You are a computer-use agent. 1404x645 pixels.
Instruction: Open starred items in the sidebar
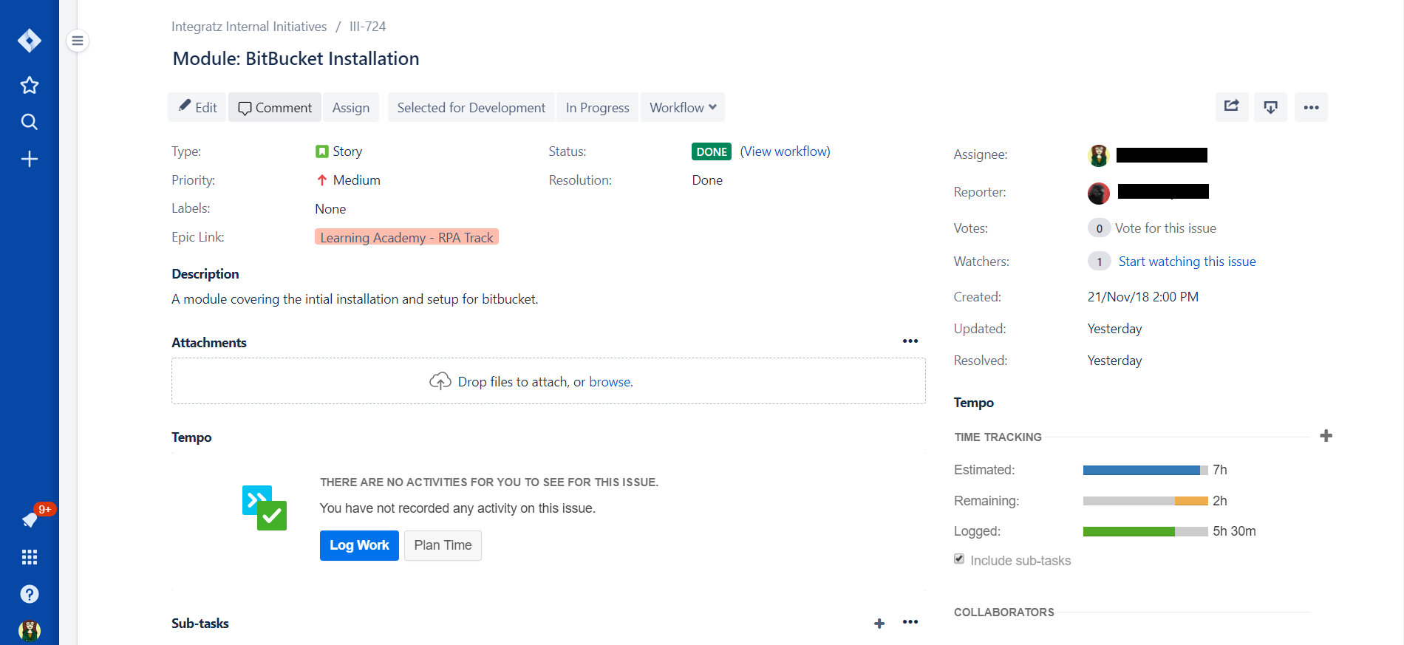click(x=30, y=86)
